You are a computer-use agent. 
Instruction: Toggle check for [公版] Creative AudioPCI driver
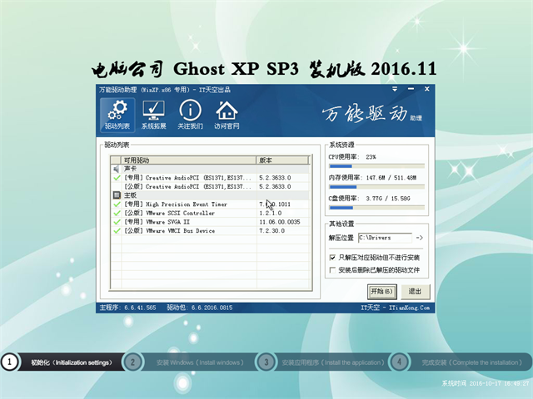(x=117, y=186)
